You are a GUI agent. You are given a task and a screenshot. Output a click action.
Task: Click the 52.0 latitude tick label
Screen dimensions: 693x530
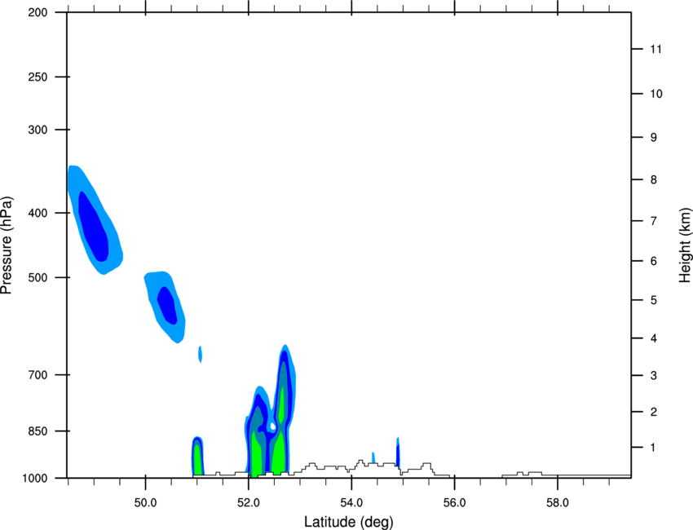coord(249,503)
